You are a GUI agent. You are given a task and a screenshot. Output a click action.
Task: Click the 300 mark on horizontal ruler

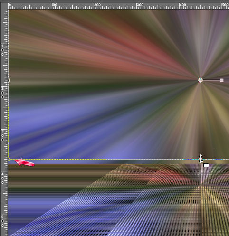pos(140,5)
